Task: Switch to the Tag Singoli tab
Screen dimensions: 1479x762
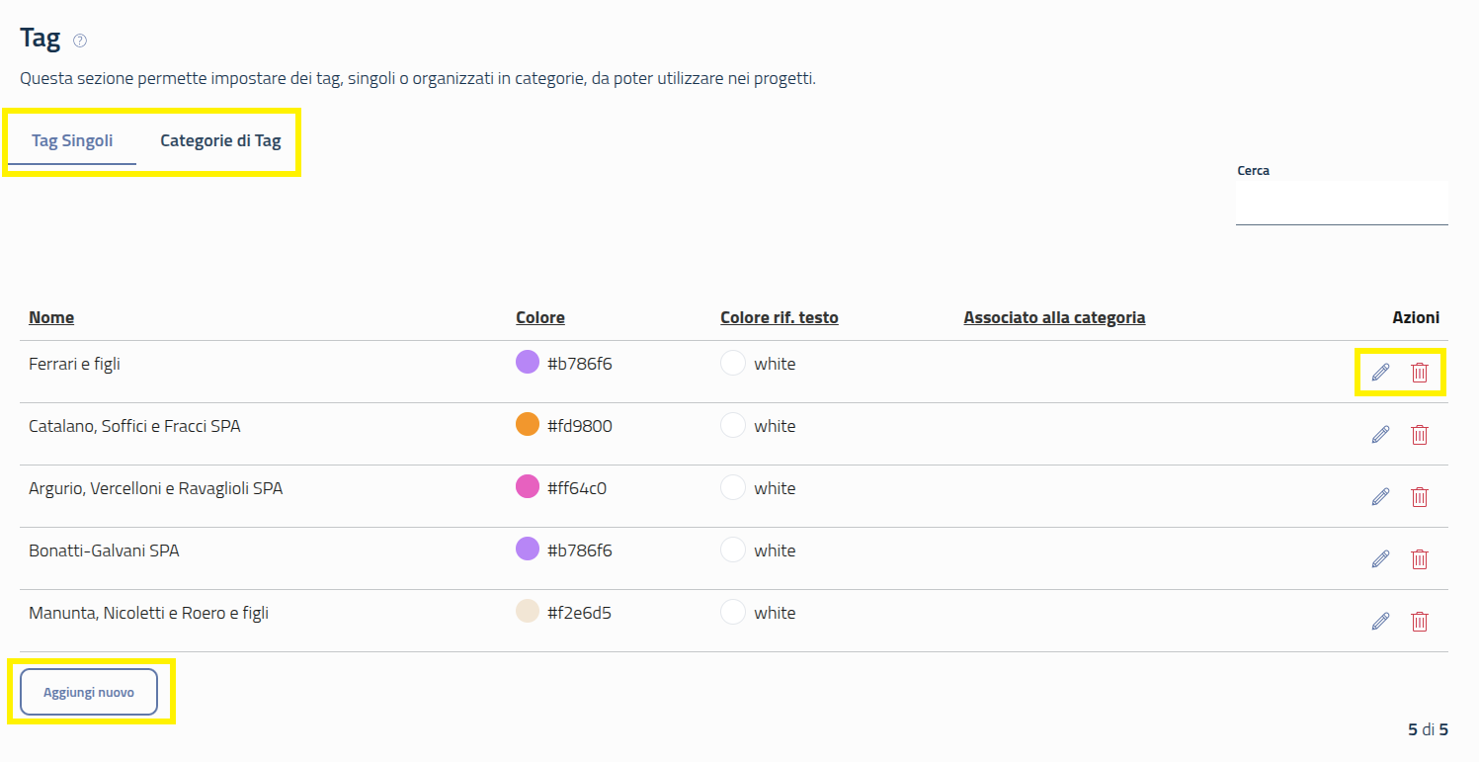Action: 72,140
